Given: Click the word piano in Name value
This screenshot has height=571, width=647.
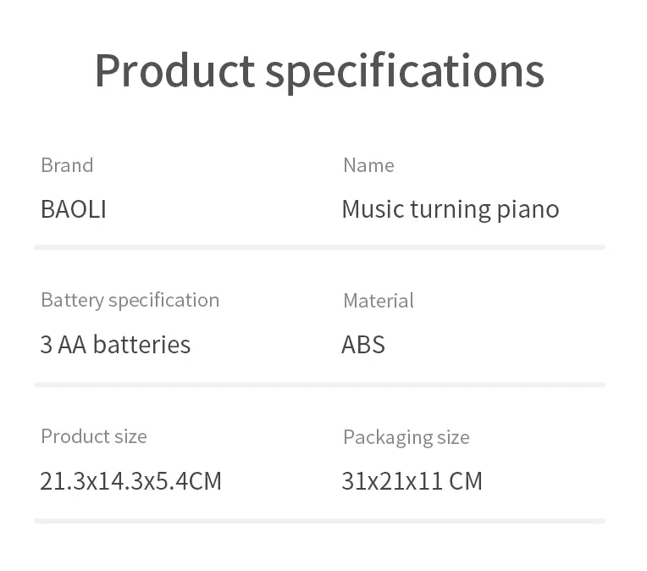Looking at the screenshot, I should pyautogui.click(x=528, y=211).
